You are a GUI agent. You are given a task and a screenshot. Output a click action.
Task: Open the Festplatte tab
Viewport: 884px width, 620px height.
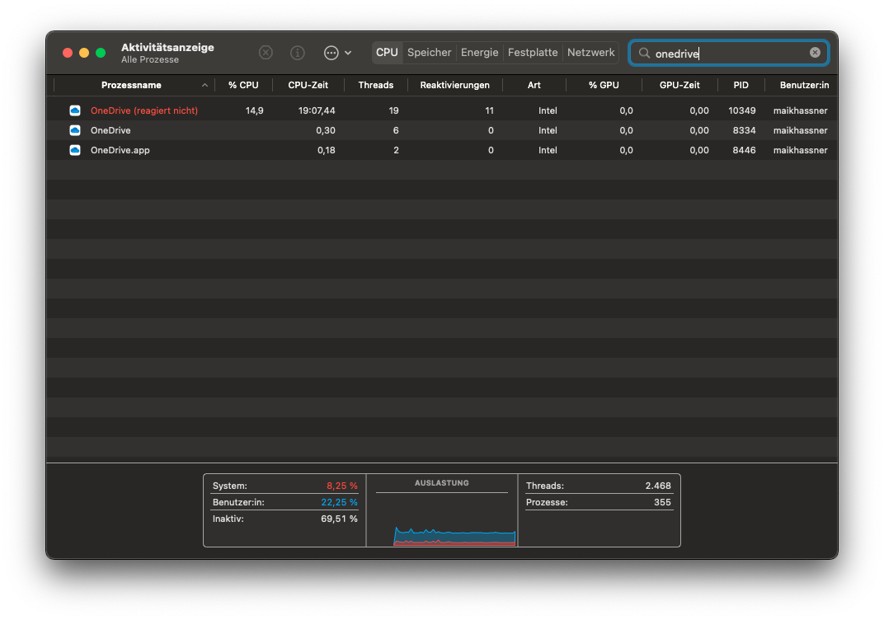coord(532,53)
